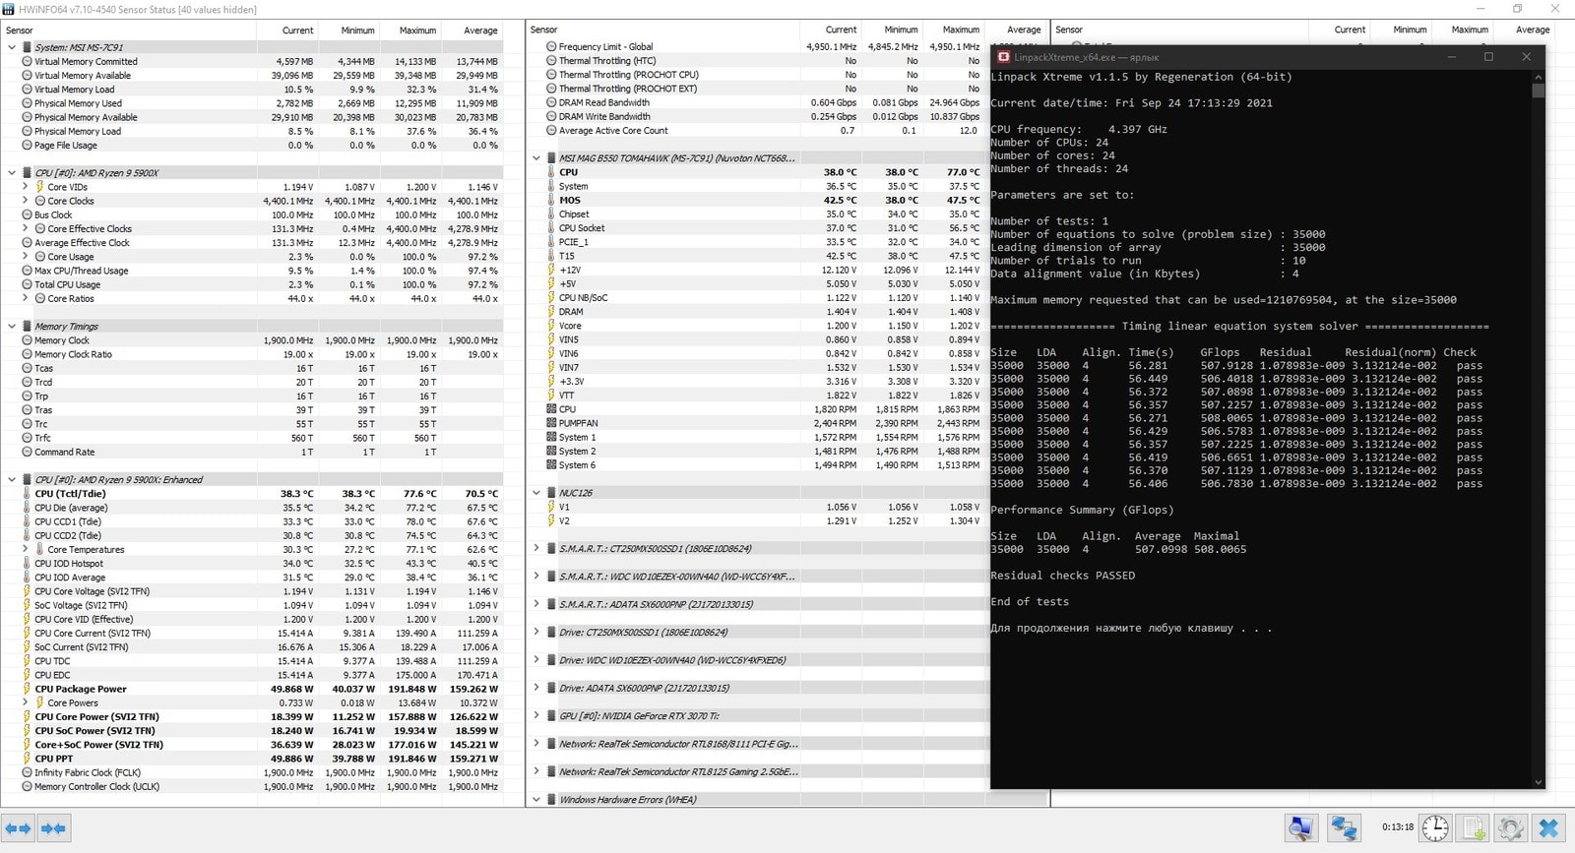Collapse the System: MSI MS-7C91 group
The height and width of the screenshot is (853, 1575).
pos(12,47)
